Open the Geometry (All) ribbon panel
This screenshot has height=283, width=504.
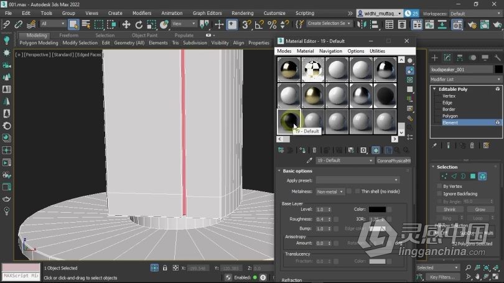(129, 43)
